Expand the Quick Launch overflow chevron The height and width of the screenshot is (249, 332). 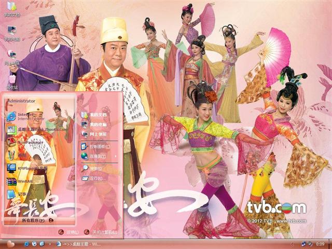coord(50,244)
